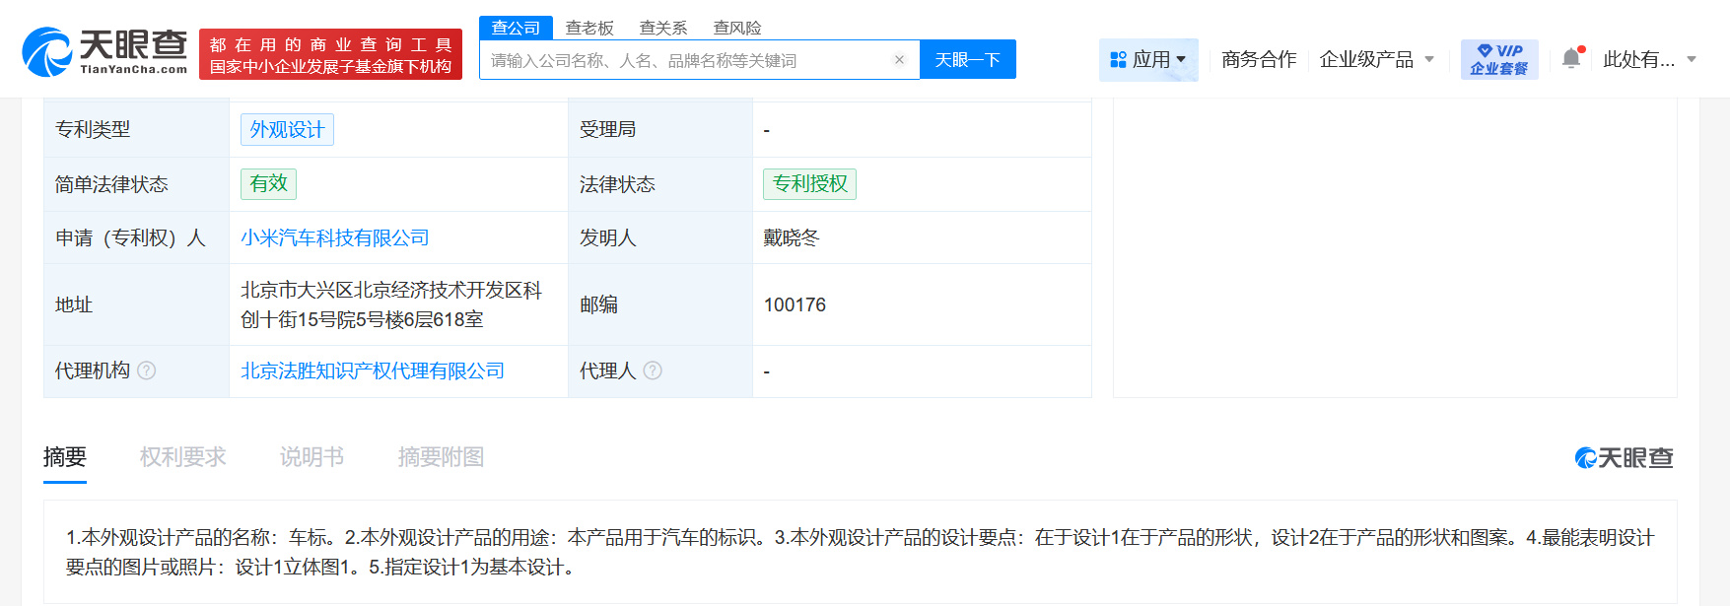Screen dimensions: 1730x606
Task: Select the 查关系 search tab
Action: pos(663,28)
